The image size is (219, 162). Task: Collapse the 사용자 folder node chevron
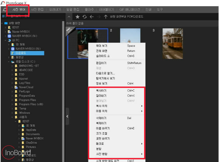[x=12, y=117]
